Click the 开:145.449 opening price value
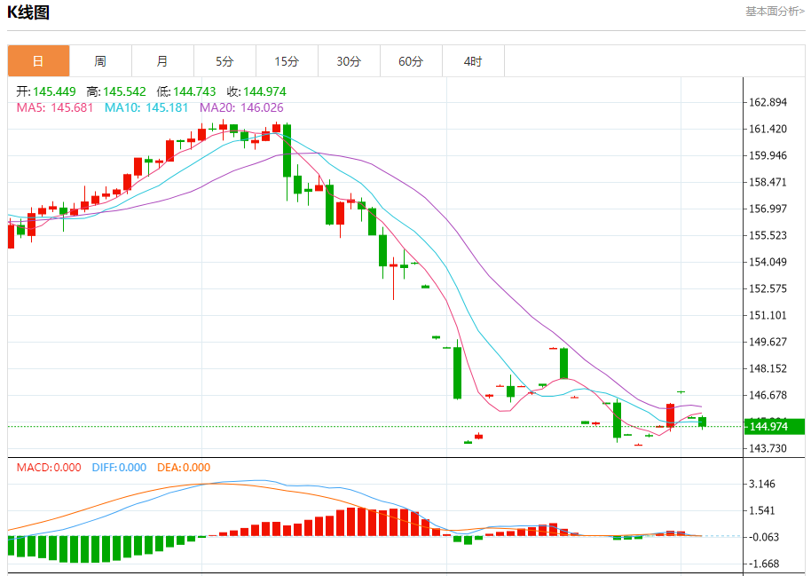 [x=46, y=91]
